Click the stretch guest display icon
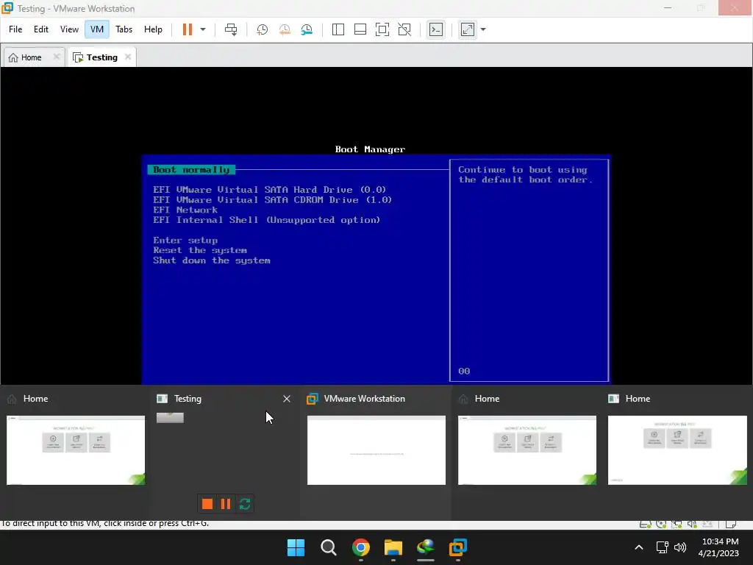 point(468,29)
